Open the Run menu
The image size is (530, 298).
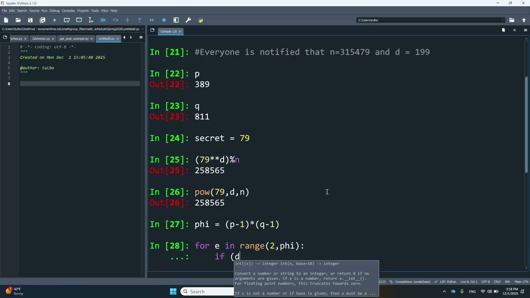coord(44,10)
